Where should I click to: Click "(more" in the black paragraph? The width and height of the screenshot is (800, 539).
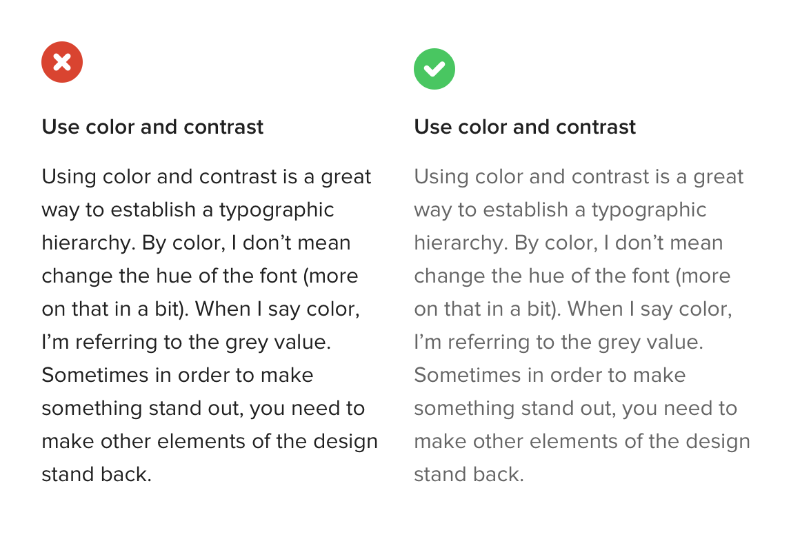coord(330,276)
